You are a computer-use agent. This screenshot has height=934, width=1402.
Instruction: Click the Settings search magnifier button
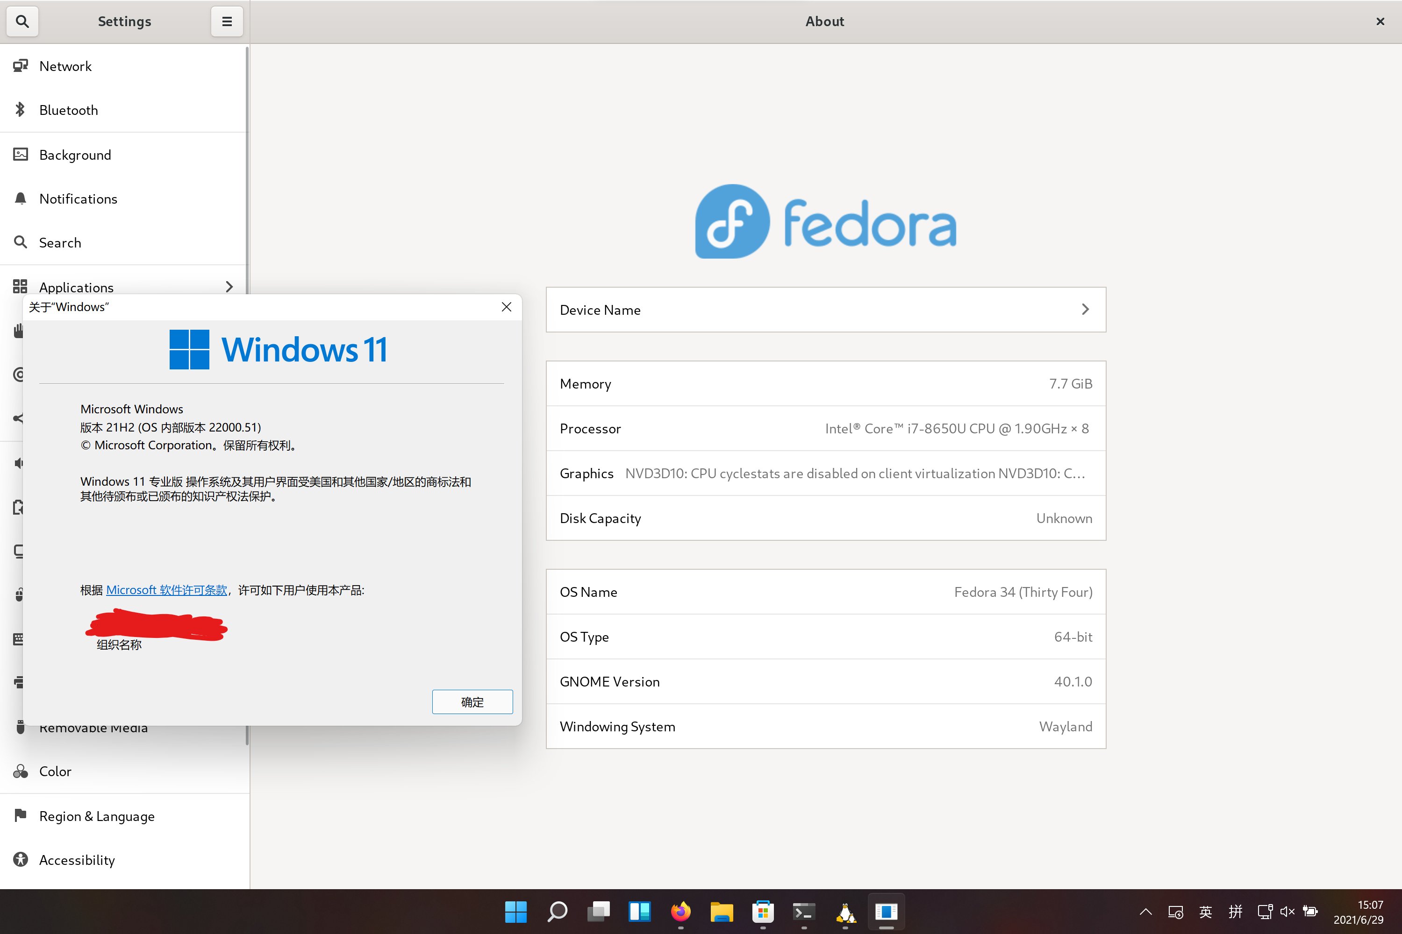22,21
